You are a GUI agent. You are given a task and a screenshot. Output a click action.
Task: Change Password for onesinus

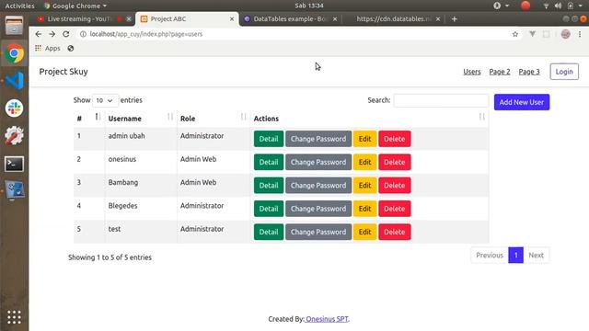pyautogui.click(x=318, y=162)
